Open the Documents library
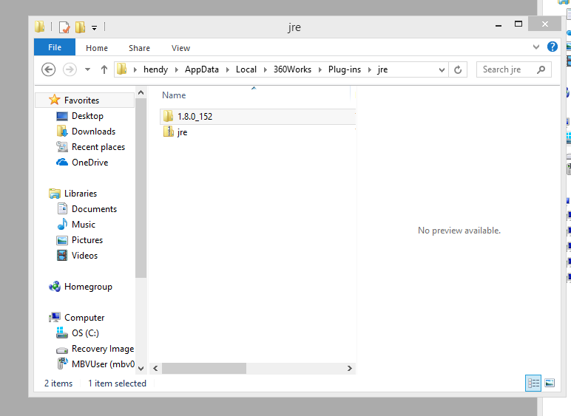The height and width of the screenshot is (416, 571). (95, 209)
